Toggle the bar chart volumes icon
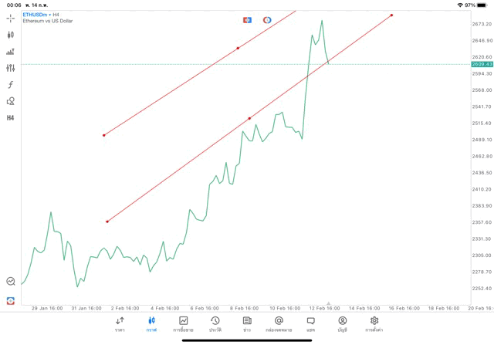The image size is (494, 345). point(11,52)
